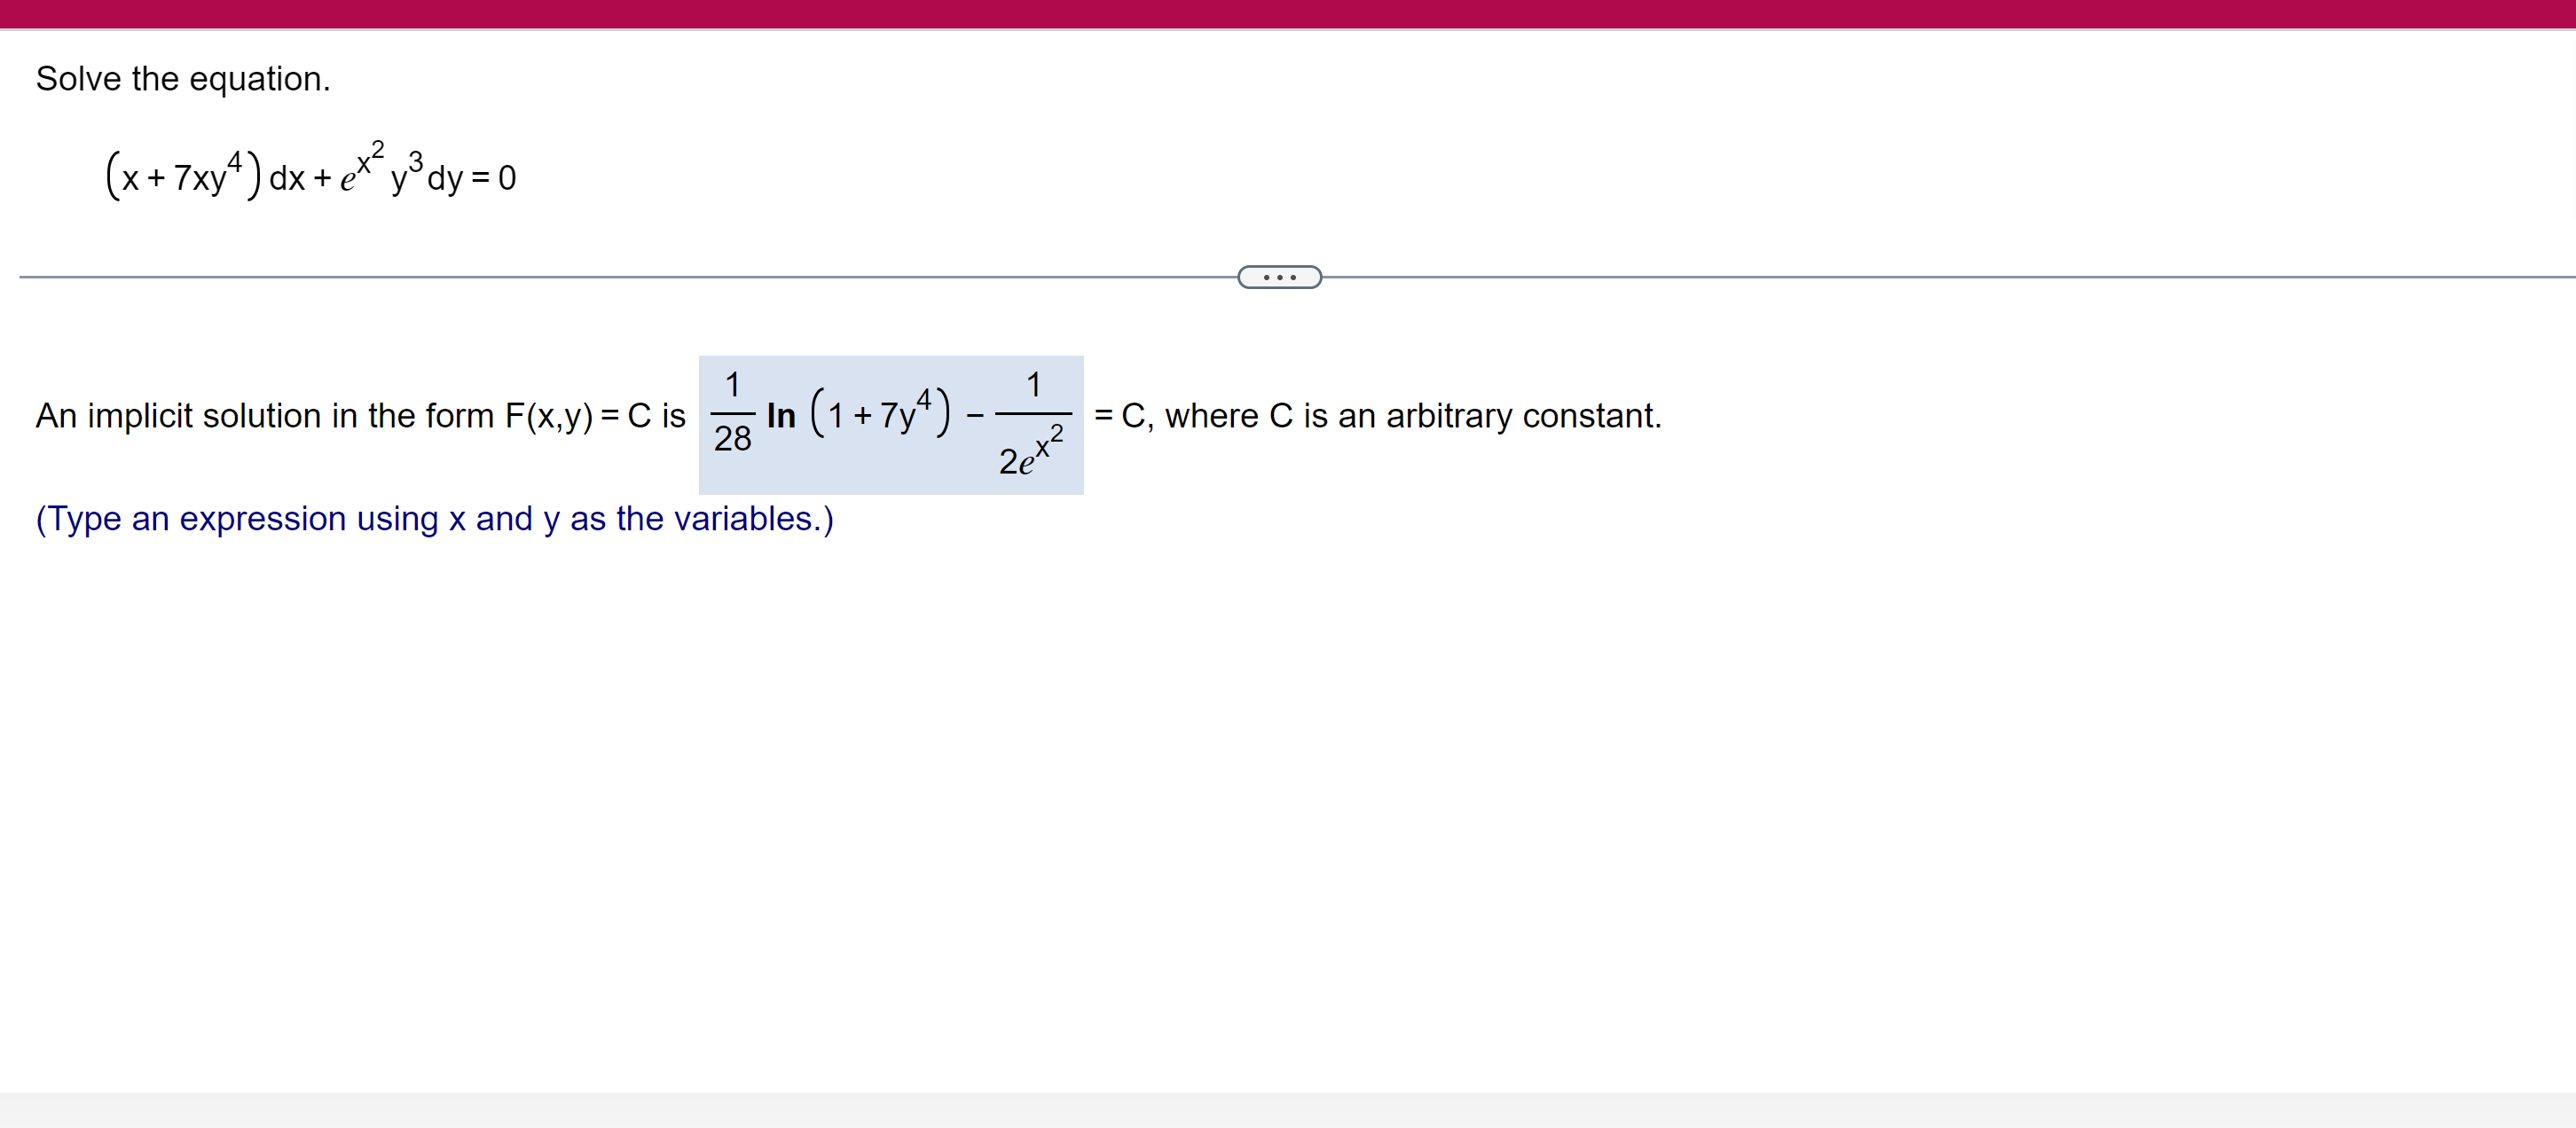
Task: Click the magenta header bar at the top
Action: 1288,14
